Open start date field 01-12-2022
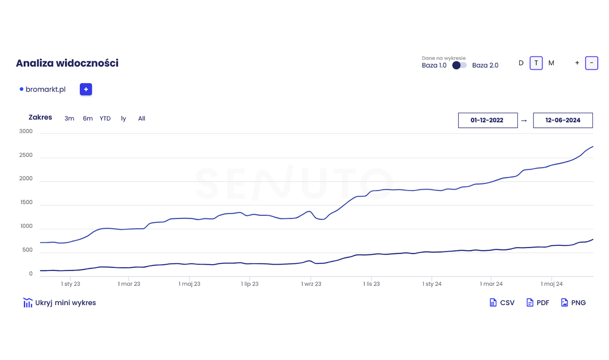This screenshot has width=609, height=360. pyautogui.click(x=488, y=120)
